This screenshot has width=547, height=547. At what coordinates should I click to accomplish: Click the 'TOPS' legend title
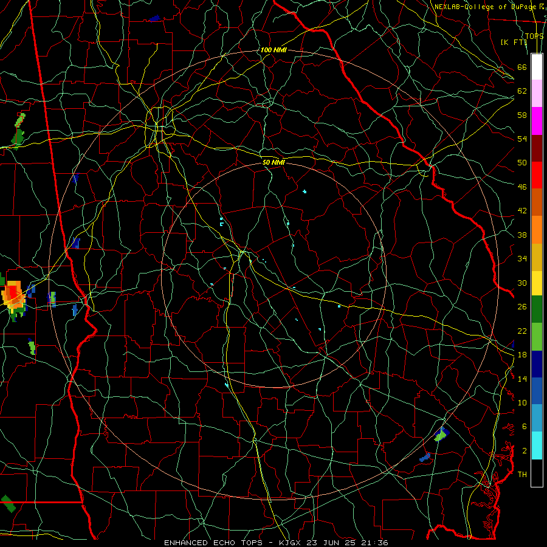(x=534, y=36)
